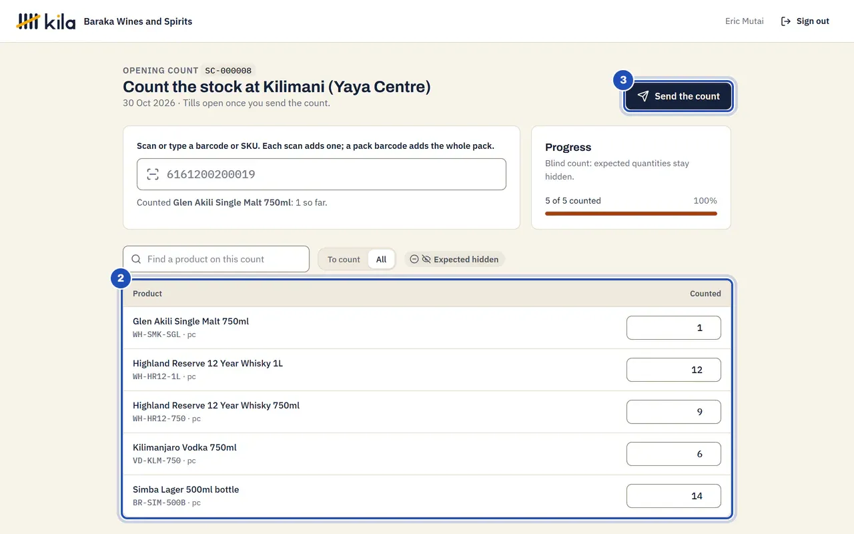
Task: Select the Highland Reserve 12 Year Whisky 1L name
Action: tap(207, 363)
